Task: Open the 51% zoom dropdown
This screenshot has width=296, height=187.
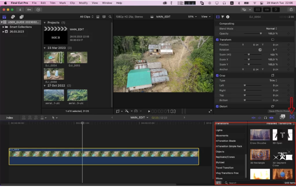Action: (192, 16)
